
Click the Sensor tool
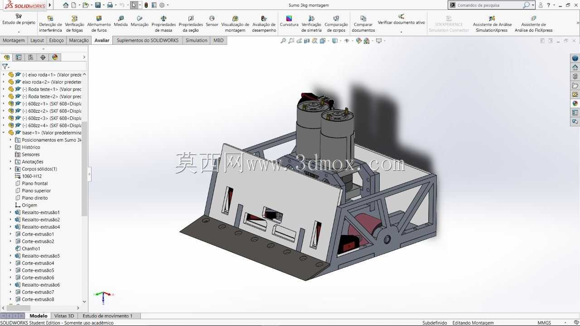(x=212, y=21)
